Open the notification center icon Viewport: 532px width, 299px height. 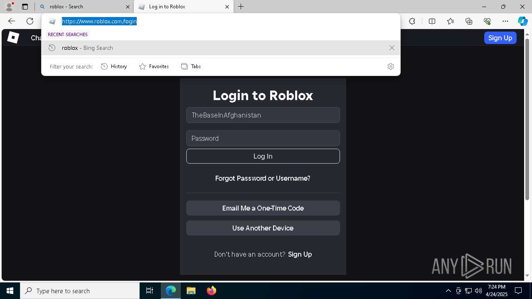tap(518, 291)
